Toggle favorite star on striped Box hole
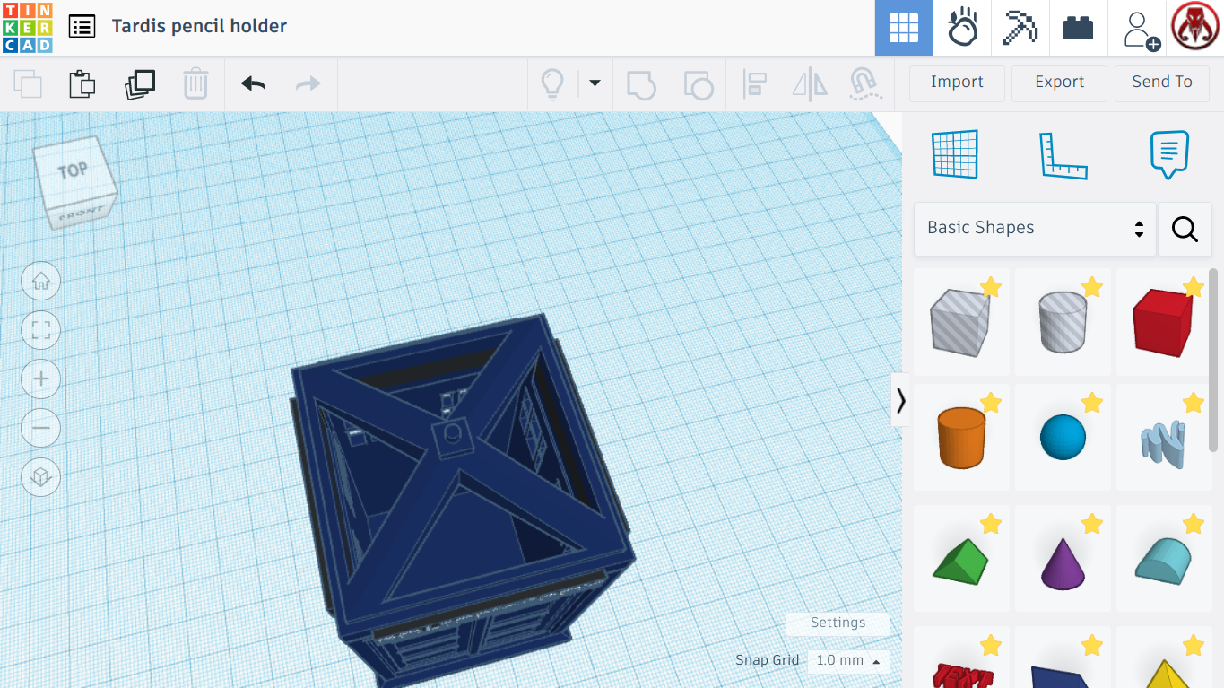Viewport: 1224px width, 688px height. point(990,287)
